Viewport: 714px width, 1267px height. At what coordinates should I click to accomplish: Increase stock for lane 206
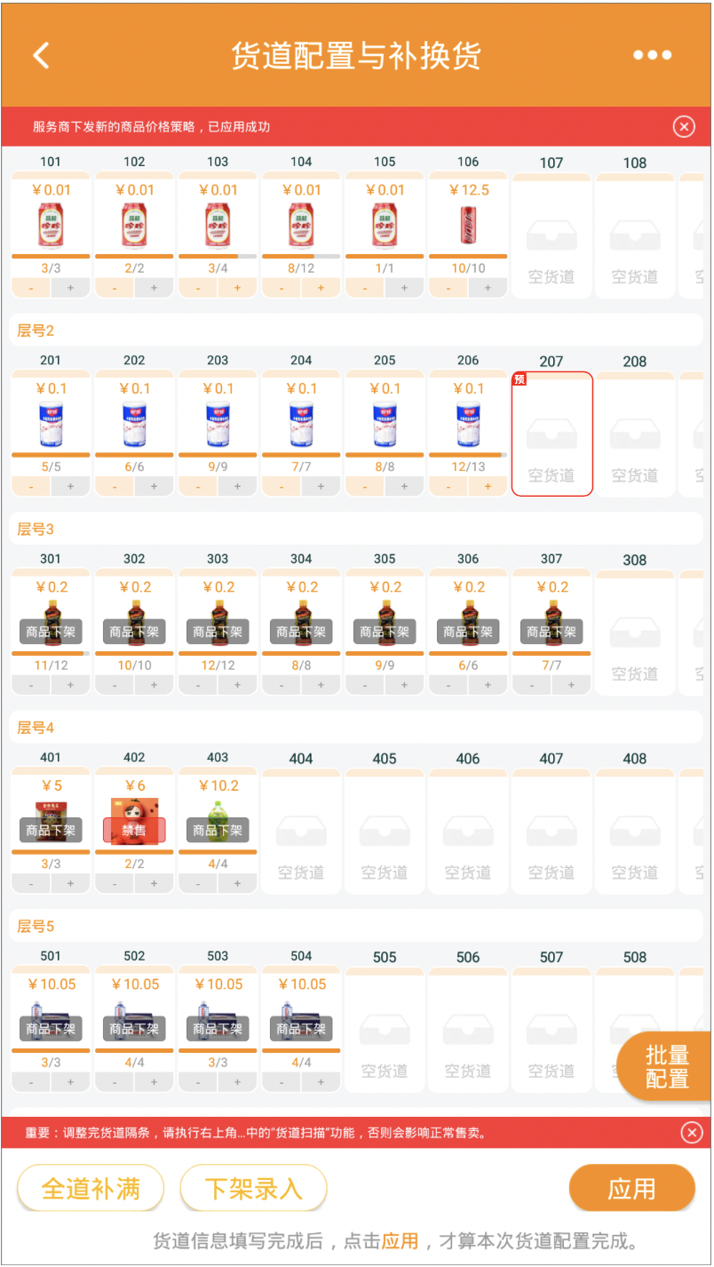click(x=488, y=487)
